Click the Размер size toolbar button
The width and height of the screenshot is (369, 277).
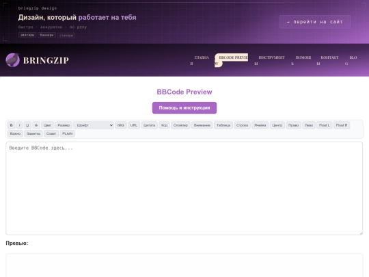click(64, 125)
